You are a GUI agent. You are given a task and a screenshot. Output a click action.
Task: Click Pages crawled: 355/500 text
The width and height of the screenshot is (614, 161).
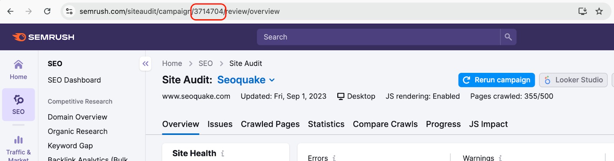pyautogui.click(x=512, y=96)
